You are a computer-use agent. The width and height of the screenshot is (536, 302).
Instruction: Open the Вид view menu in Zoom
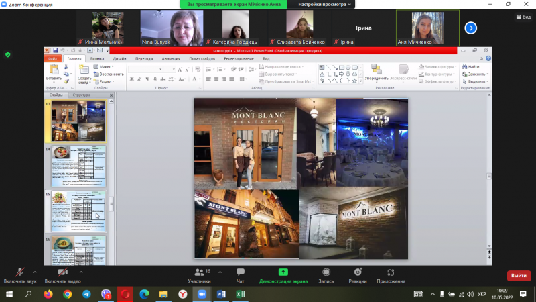click(x=523, y=17)
